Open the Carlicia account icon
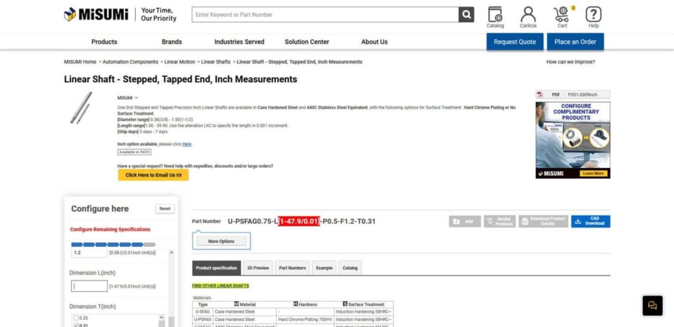Screen dimensions: 674x327 (x=528, y=16)
